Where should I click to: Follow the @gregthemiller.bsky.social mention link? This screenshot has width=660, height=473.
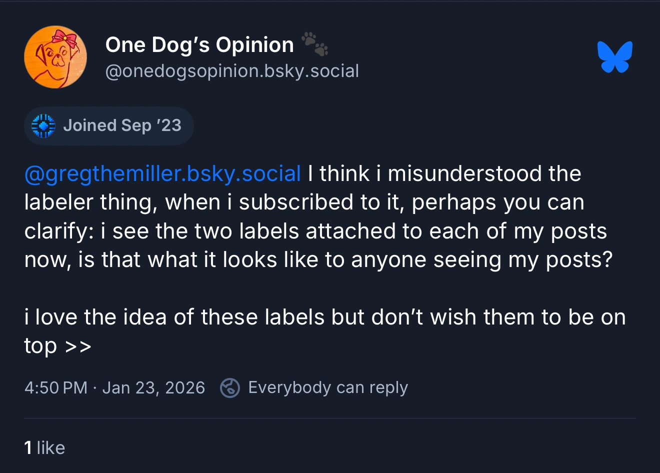click(x=162, y=173)
